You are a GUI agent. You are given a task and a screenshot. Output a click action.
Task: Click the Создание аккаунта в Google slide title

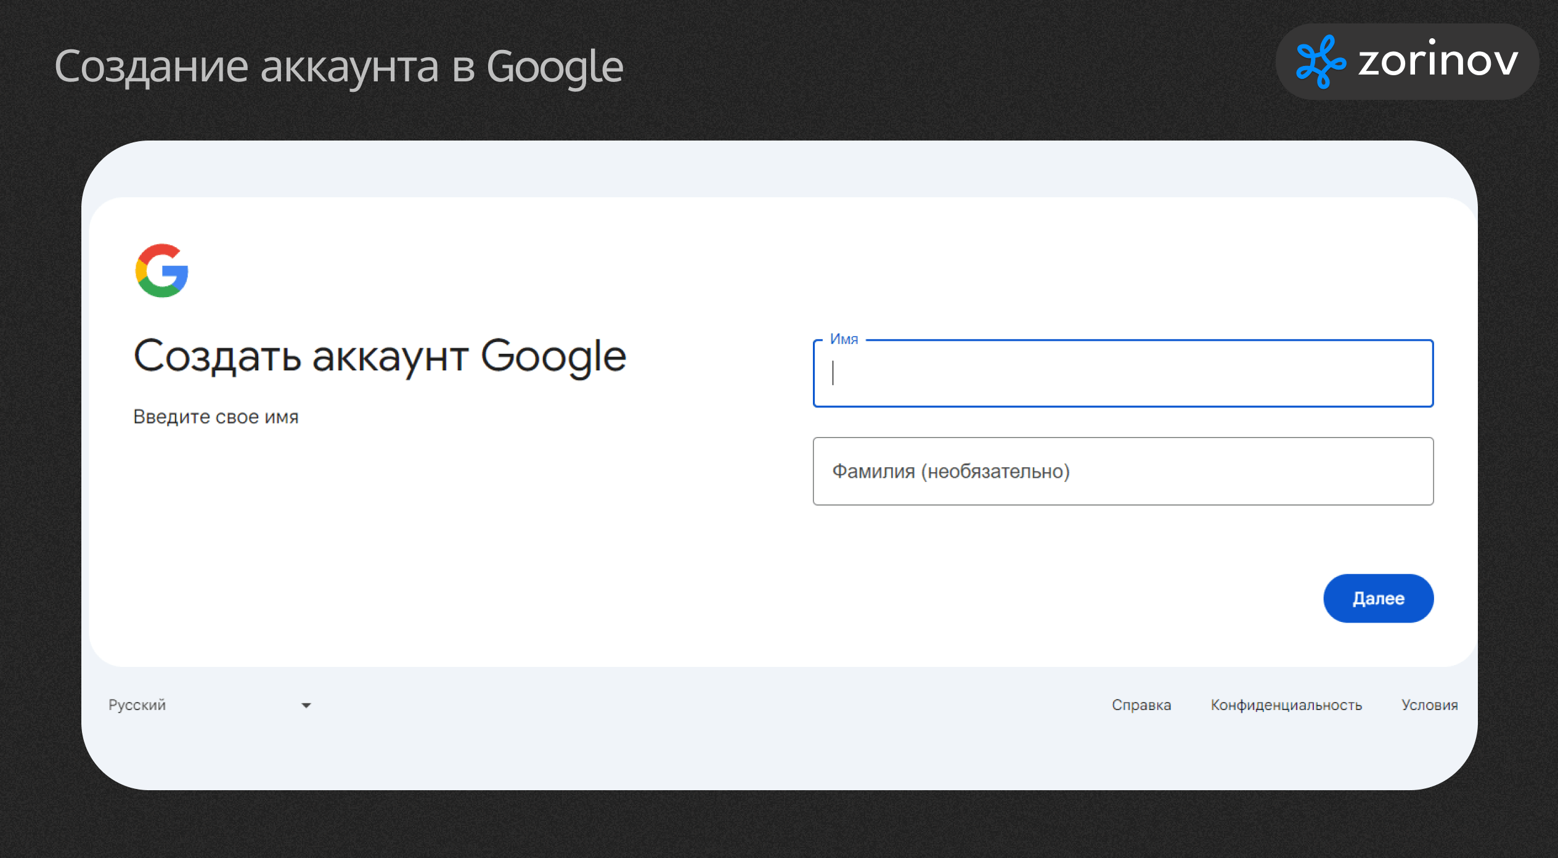pyautogui.click(x=339, y=67)
